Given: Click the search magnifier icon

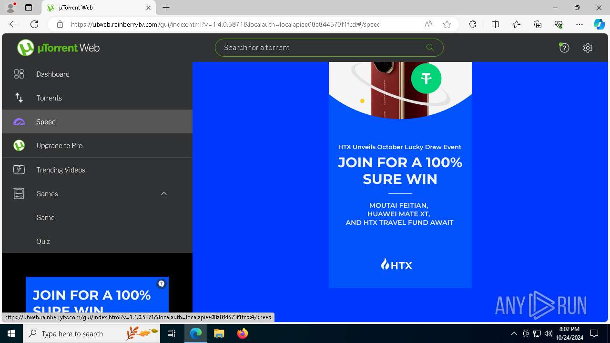Looking at the screenshot, I should (x=430, y=47).
